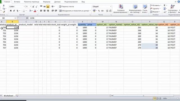Toggle align text left

point(41,11)
